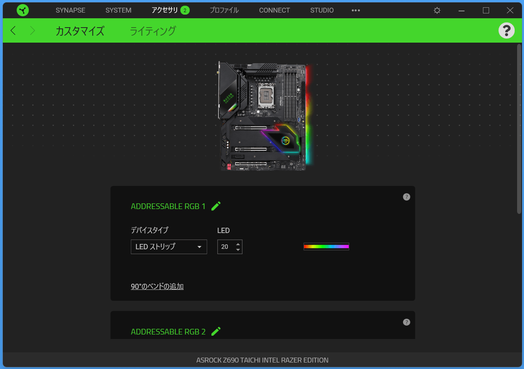Select the カスタマイズ subtab
524x369 pixels.
point(80,31)
